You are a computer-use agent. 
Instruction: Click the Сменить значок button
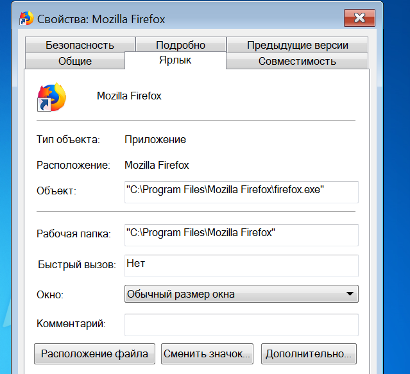click(x=208, y=353)
